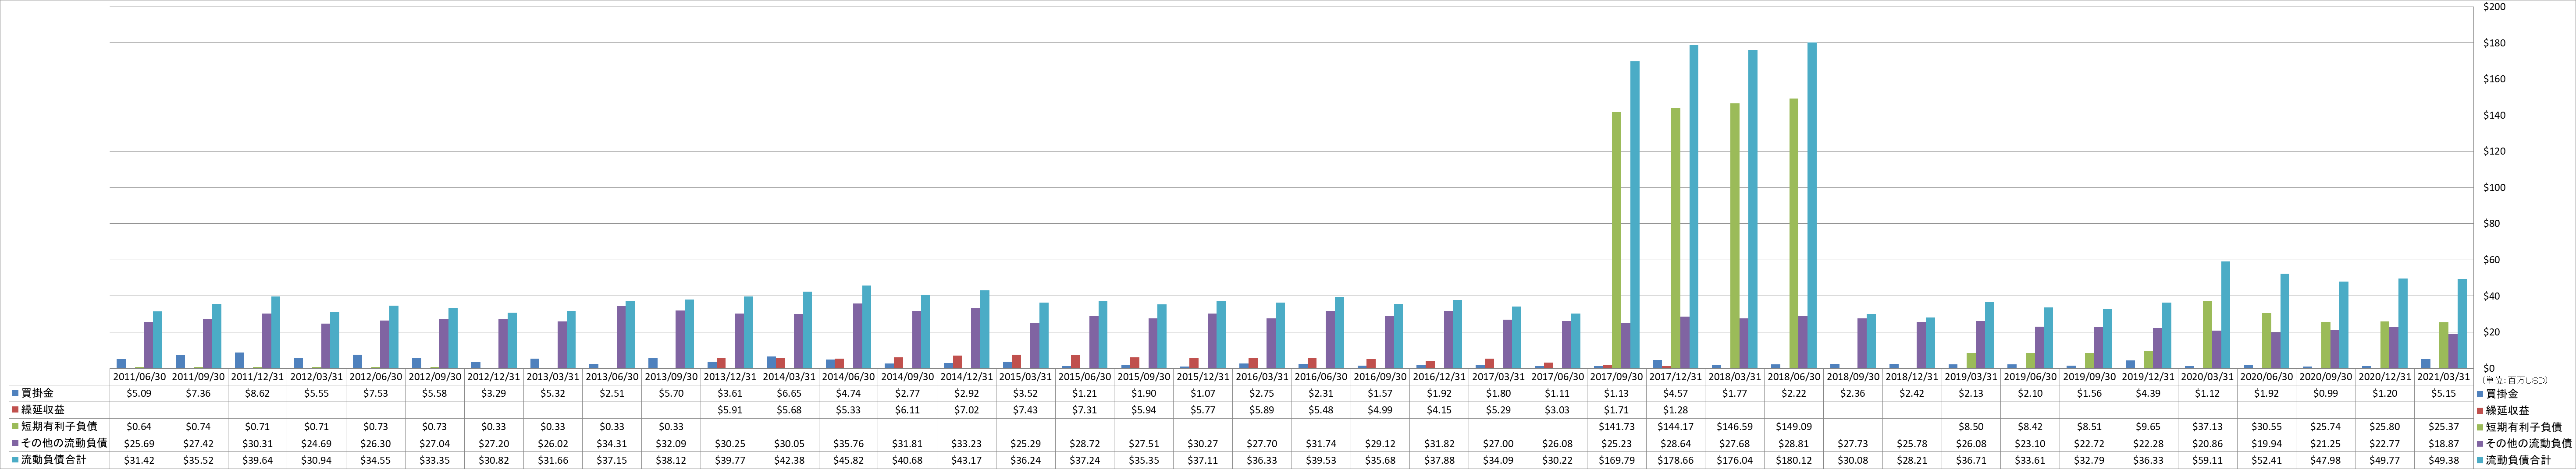The image size is (2576, 469).
Task: Click the $5.09 cell in the 買掛金 row
Action: pyautogui.click(x=139, y=394)
